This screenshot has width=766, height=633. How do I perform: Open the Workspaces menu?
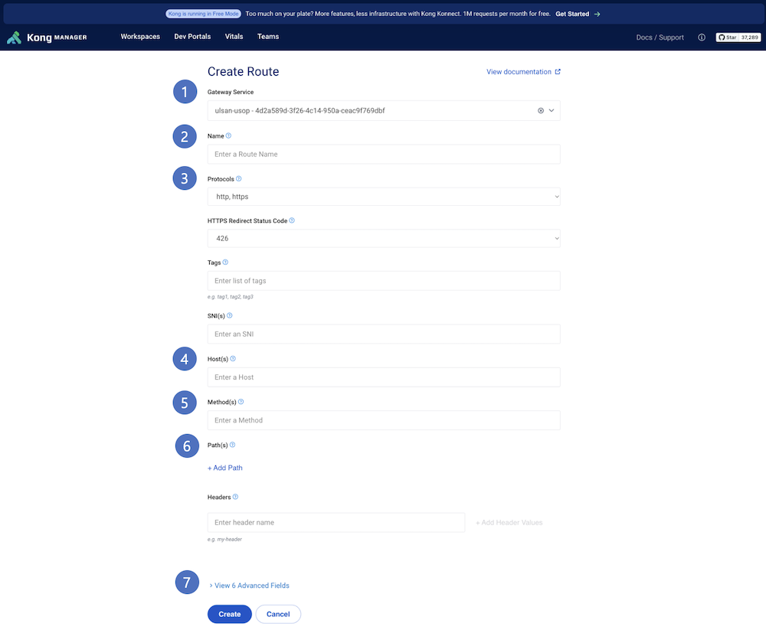click(x=140, y=37)
